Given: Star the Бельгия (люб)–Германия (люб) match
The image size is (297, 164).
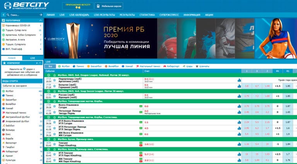Looking at the screenshot, I should (x=55, y=86).
